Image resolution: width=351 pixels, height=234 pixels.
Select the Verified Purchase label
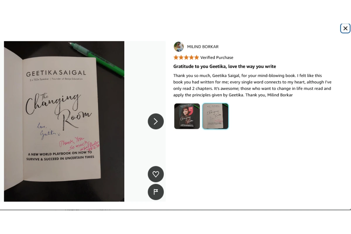[217, 58]
